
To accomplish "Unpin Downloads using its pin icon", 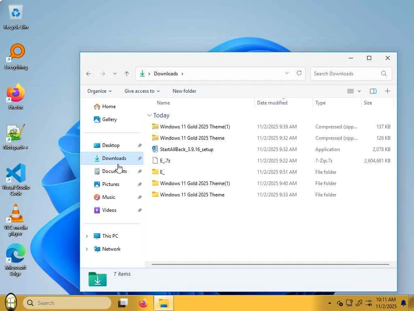I will click(139, 158).
